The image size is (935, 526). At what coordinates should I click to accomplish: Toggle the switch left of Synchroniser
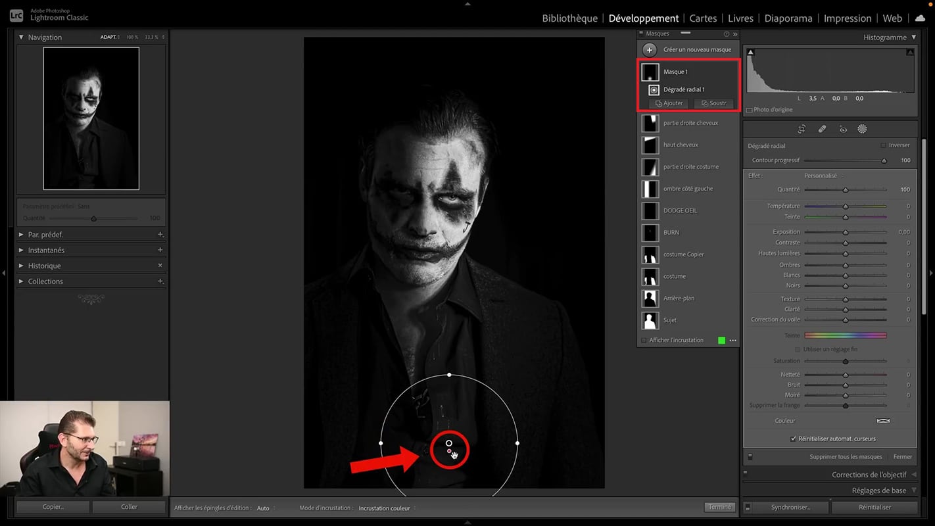(x=748, y=508)
